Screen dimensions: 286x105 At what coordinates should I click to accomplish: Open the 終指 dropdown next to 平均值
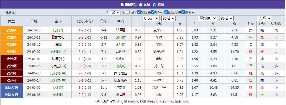tap(226, 18)
